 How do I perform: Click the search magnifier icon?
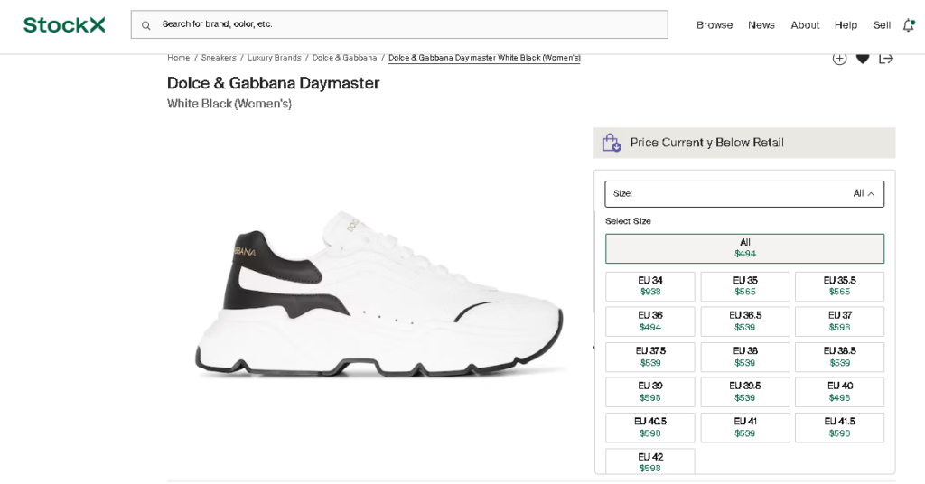tap(145, 25)
